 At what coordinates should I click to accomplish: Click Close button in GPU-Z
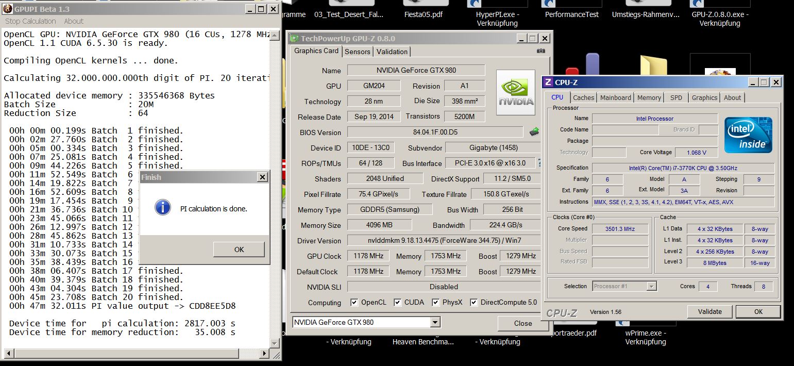point(523,323)
